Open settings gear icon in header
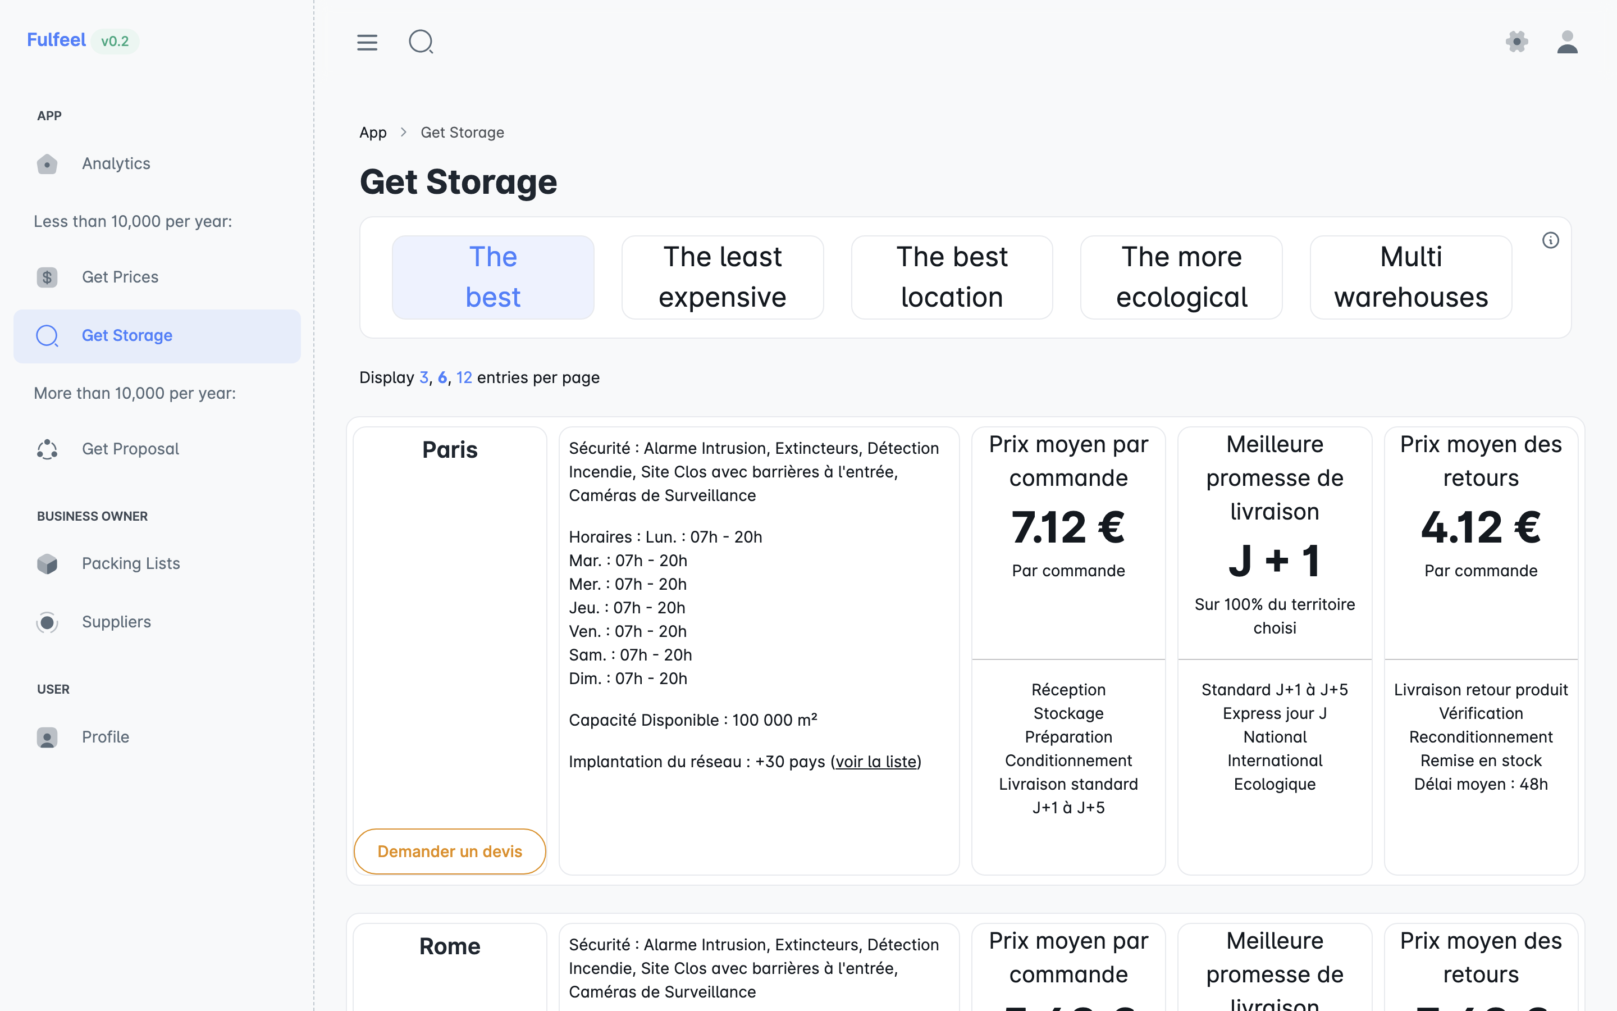This screenshot has width=1617, height=1011. point(1516,42)
